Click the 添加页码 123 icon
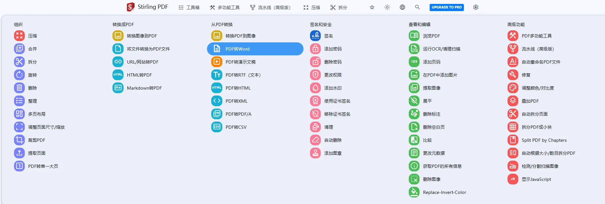The width and height of the screenshot is (605, 204). tap(414, 62)
